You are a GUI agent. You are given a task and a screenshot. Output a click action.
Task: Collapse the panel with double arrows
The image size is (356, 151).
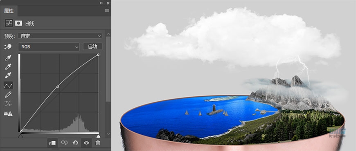coord(101,3)
